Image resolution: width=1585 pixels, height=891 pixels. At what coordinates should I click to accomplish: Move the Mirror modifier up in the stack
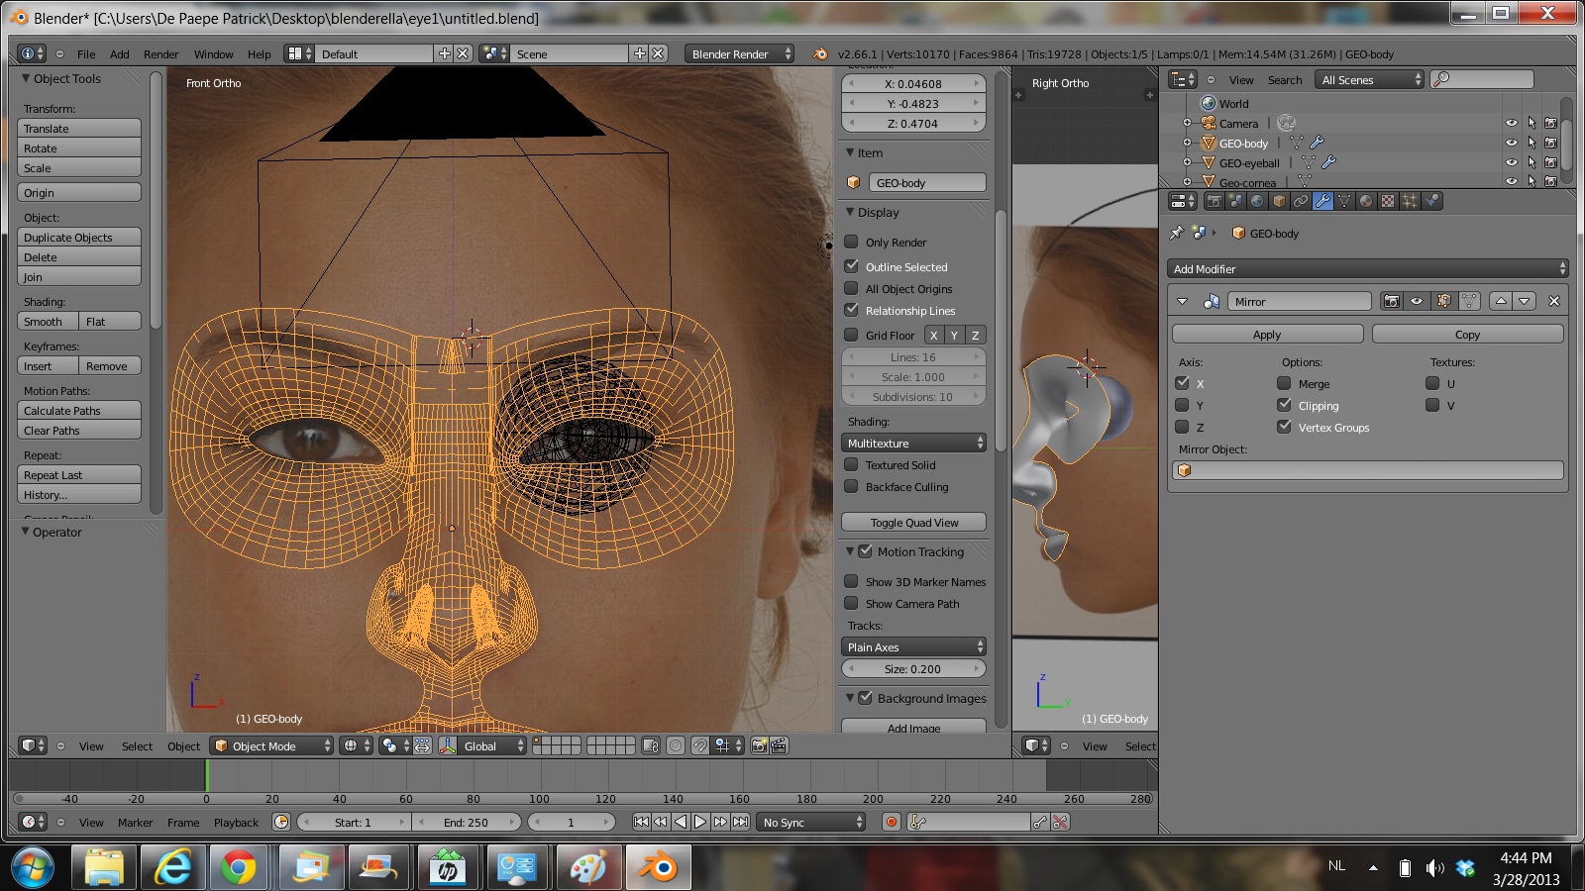click(x=1501, y=301)
